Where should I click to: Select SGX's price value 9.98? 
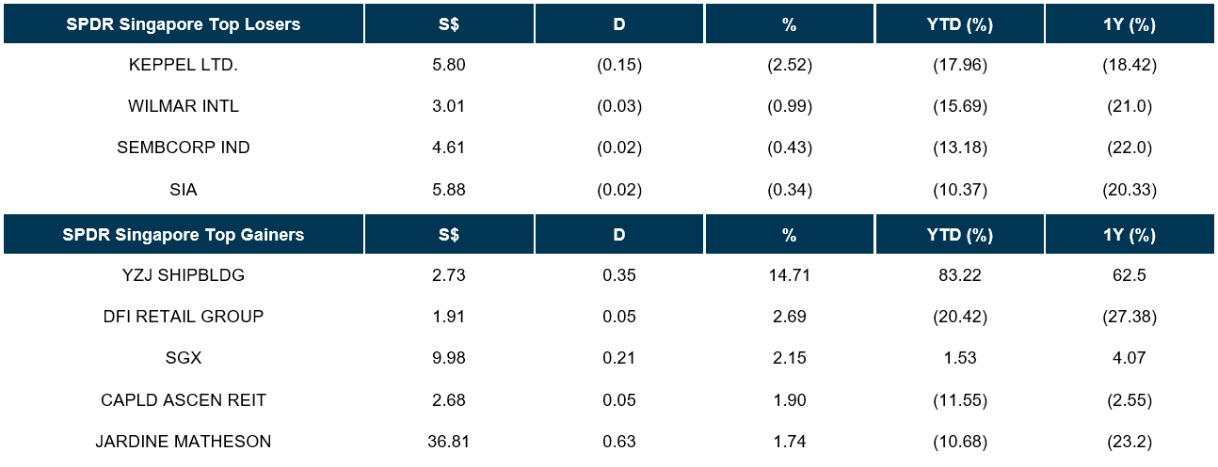[448, 358]
